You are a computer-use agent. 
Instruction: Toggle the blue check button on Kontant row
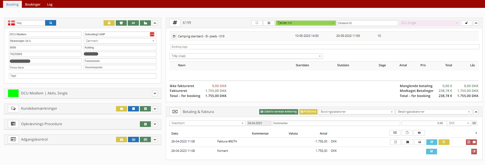(x=431, y=152)
